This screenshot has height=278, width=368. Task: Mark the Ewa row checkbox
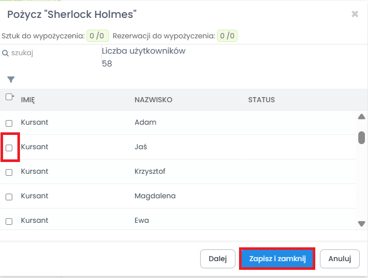click(9, 221)
